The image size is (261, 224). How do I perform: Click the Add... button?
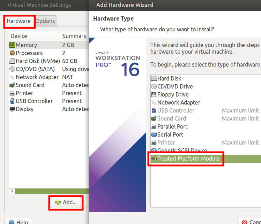point(66,202)
